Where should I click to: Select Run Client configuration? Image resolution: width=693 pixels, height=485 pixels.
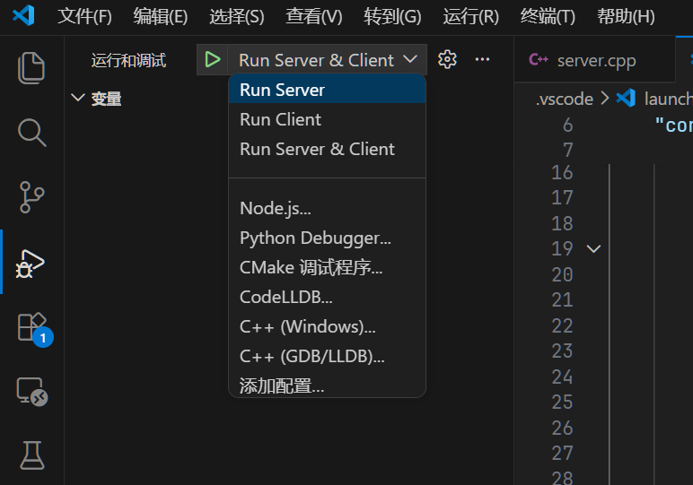(x=327, y=119)
